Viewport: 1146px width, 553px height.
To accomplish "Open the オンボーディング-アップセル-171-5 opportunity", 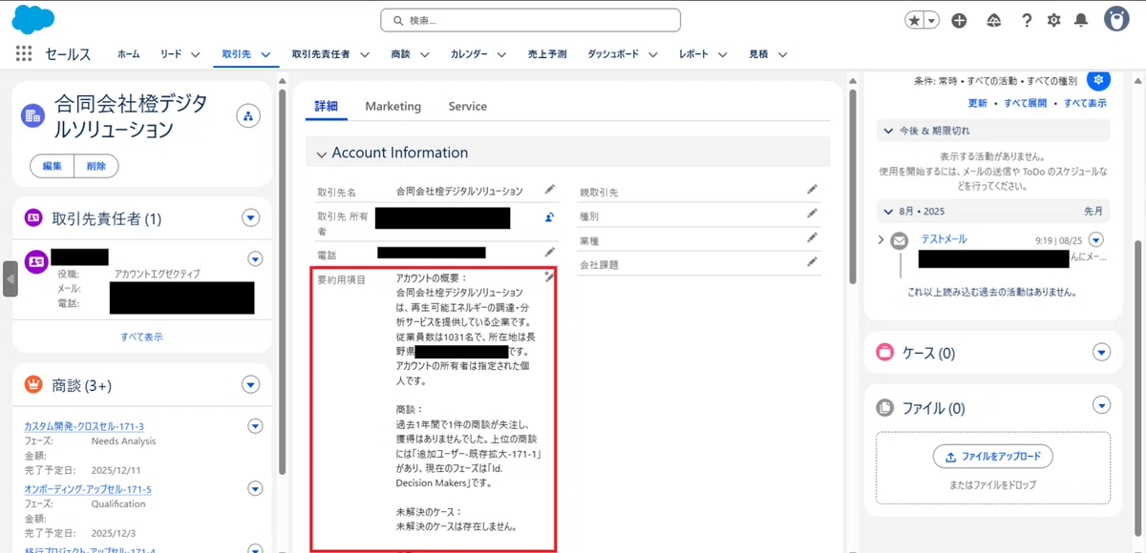I will [x=88, y=489].
